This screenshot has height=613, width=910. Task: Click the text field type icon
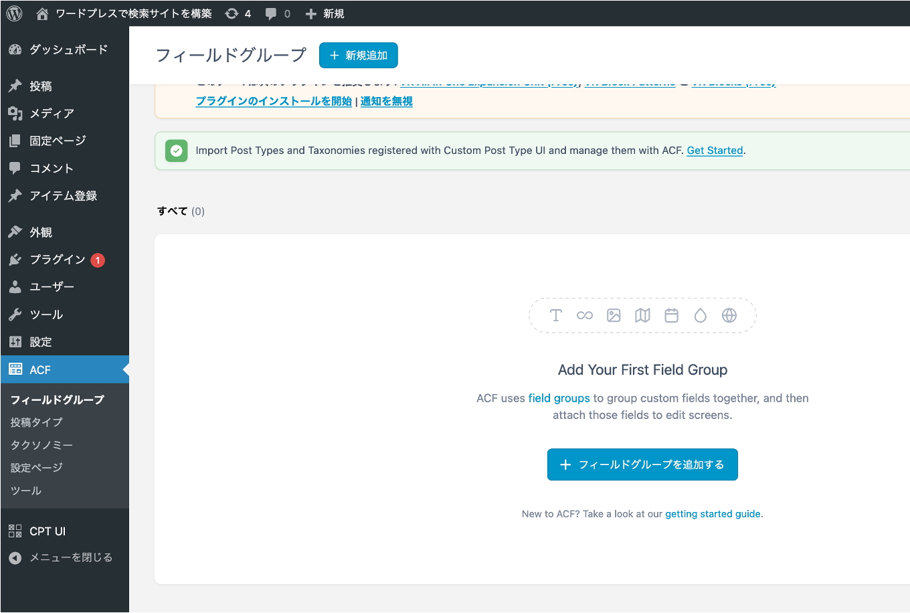click(x=555, y=315)
